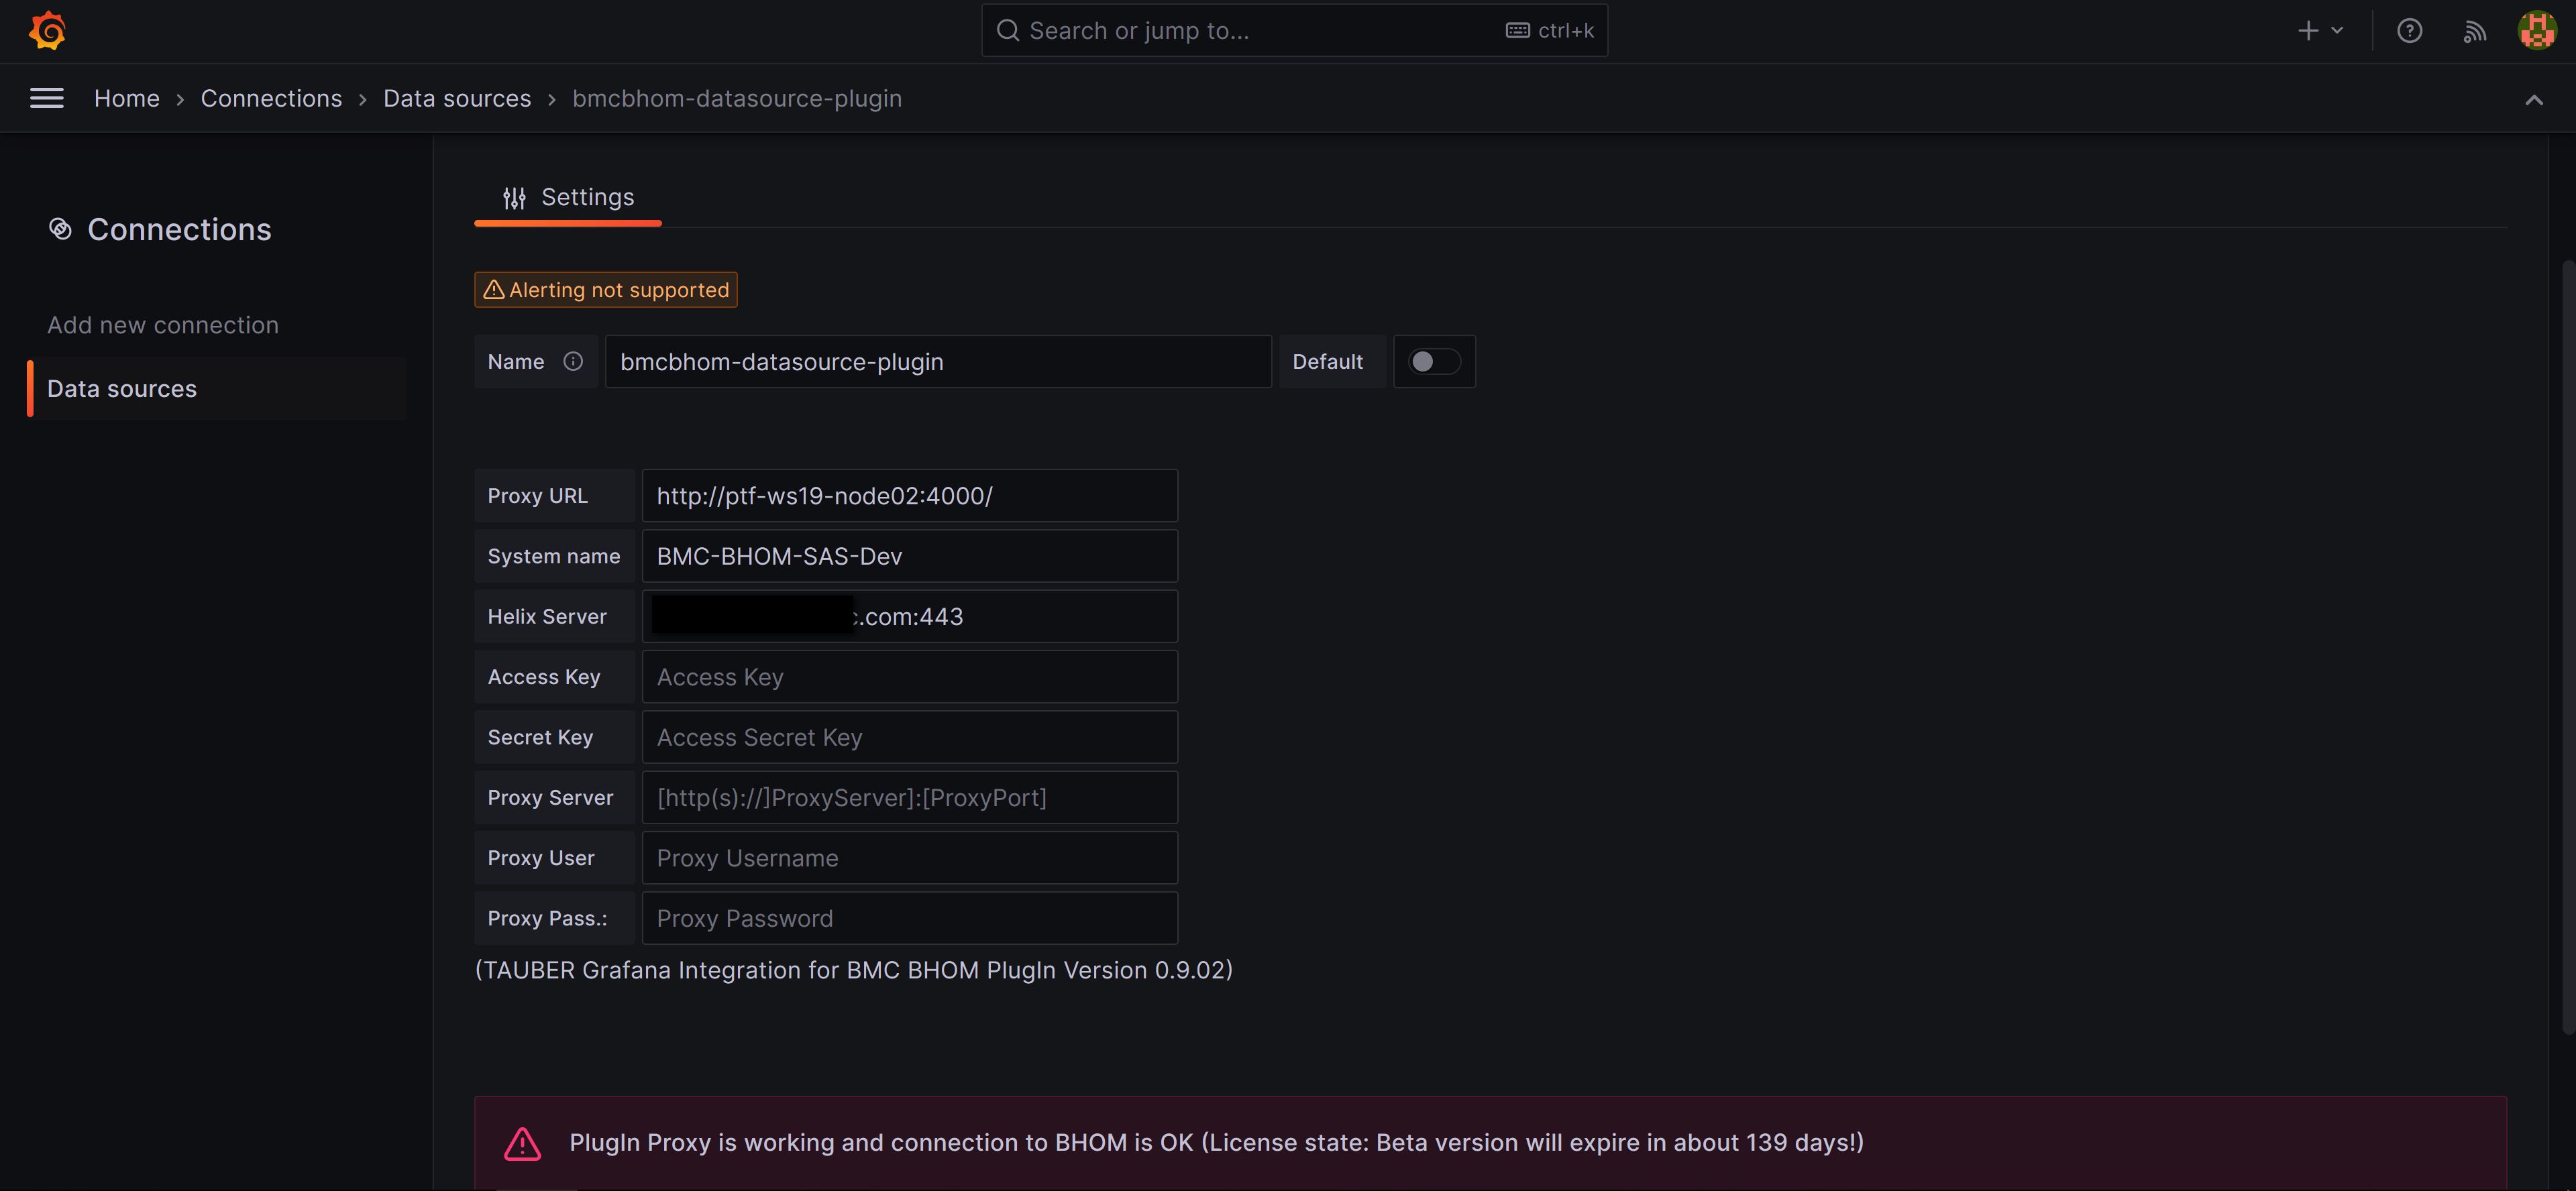Go to the Connections breadcrumb

[x=271, y=98]
